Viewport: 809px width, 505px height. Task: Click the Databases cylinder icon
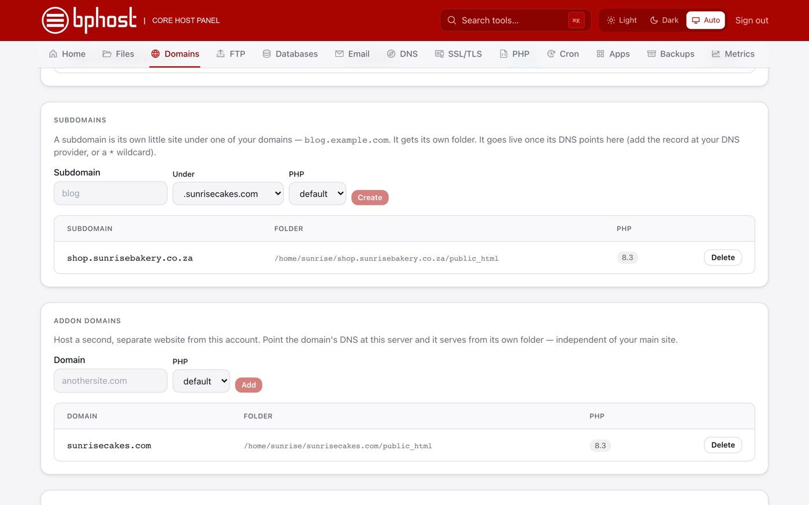click(266, 54)
